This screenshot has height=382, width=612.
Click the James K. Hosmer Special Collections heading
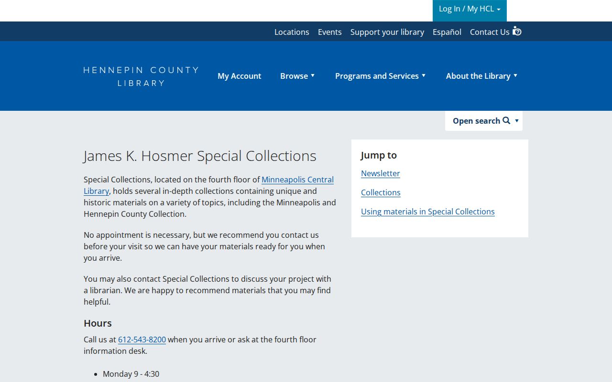(x=200, y=156)
